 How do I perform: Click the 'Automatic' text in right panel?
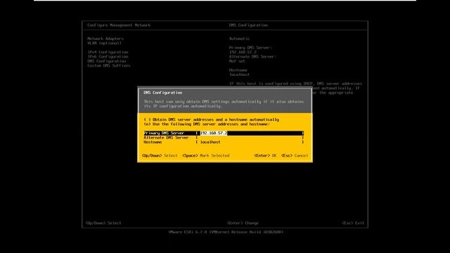click(x=239, y=39)
